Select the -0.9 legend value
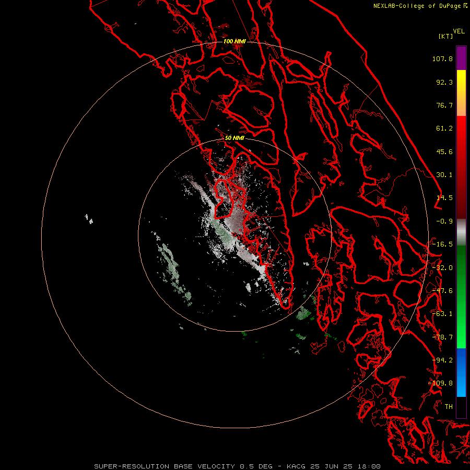Screen dimensions: 470x470 (x=444, y=221)
